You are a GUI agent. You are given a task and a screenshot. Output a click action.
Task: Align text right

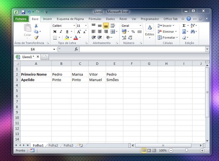click(x=106, y=32)
